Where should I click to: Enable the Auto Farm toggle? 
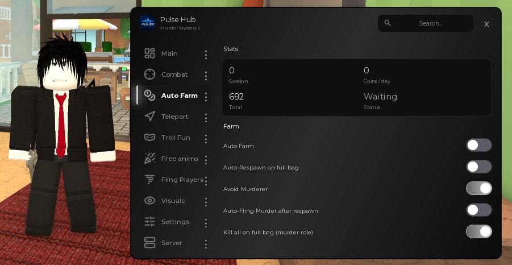(478, 145)
